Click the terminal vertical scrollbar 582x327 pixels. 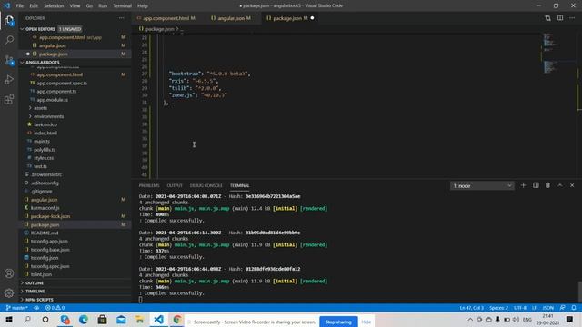[x=579, y=292]
